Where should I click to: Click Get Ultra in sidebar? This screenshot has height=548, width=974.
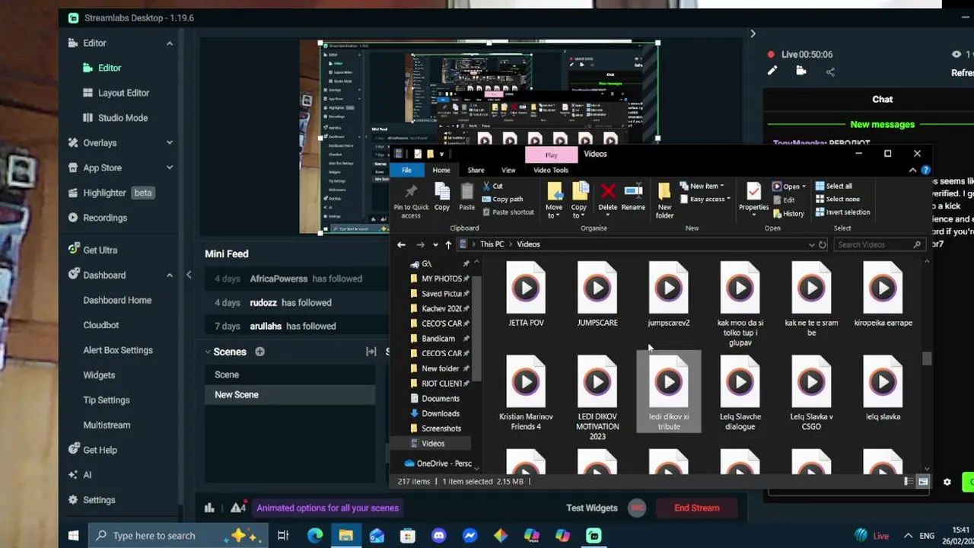coord(100,250)
